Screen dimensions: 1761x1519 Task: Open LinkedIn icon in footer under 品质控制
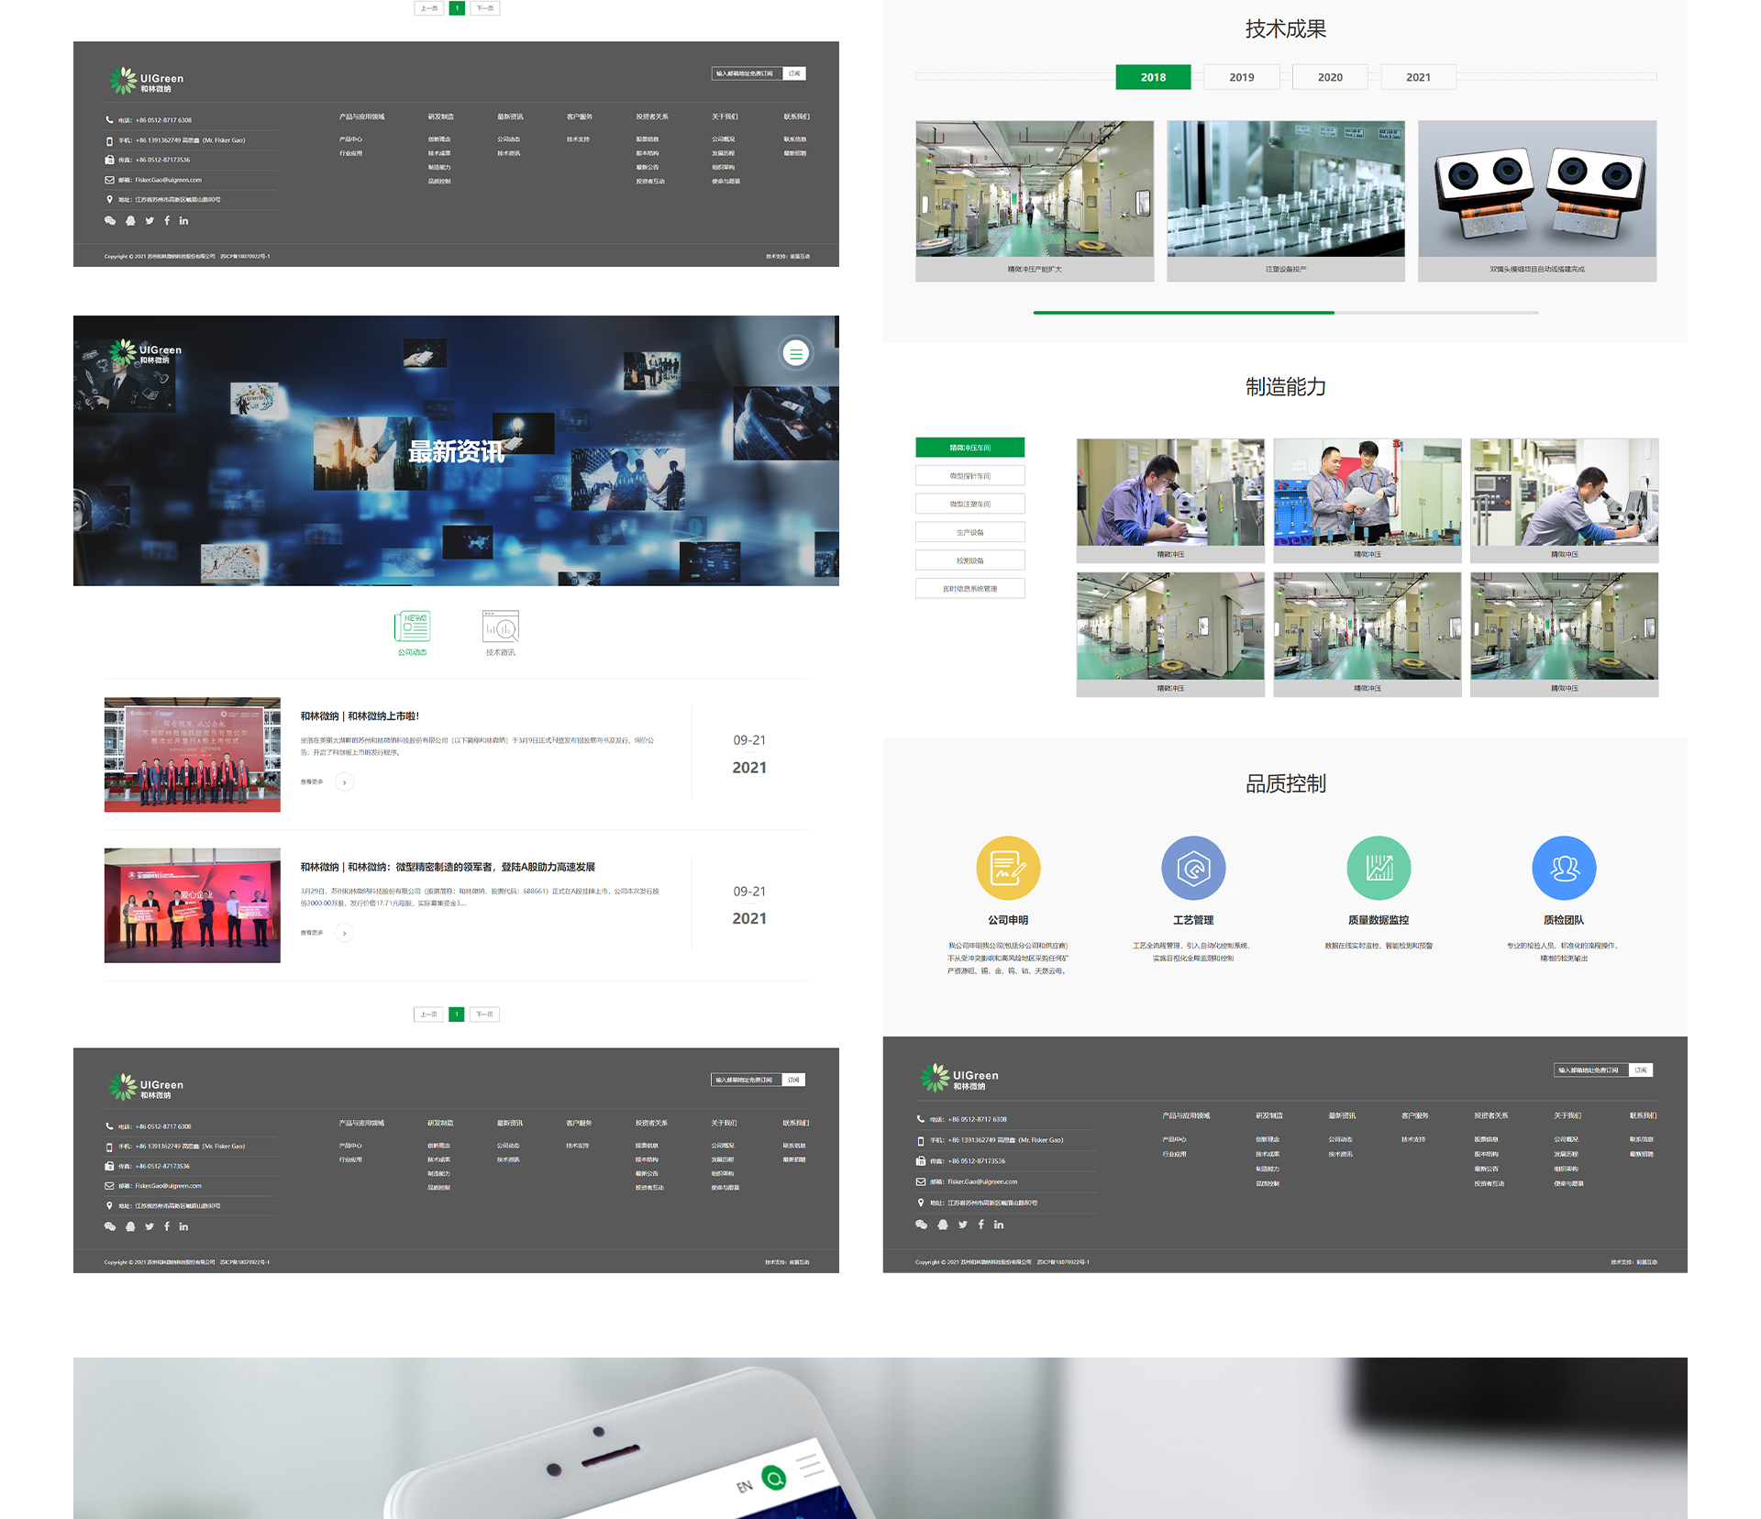[999, 1225]
